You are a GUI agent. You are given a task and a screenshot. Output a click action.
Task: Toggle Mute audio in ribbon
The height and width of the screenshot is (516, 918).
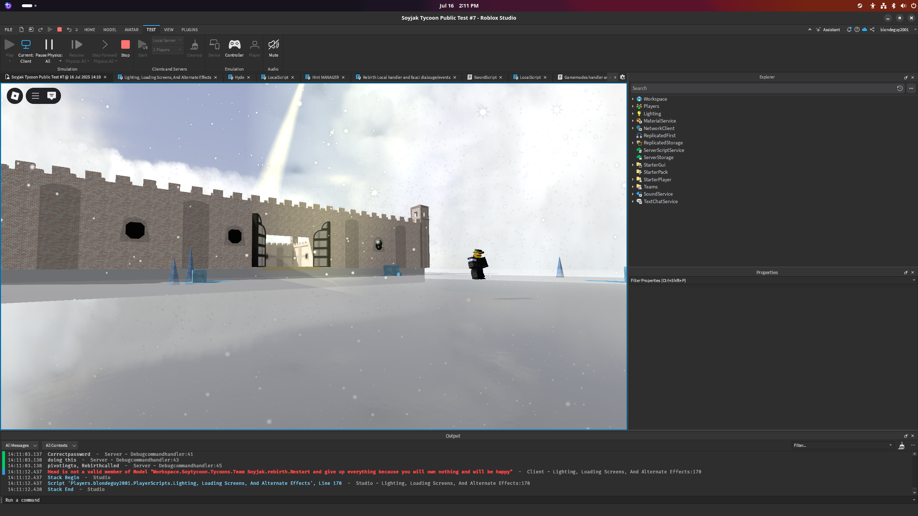(x=273, y=48)
